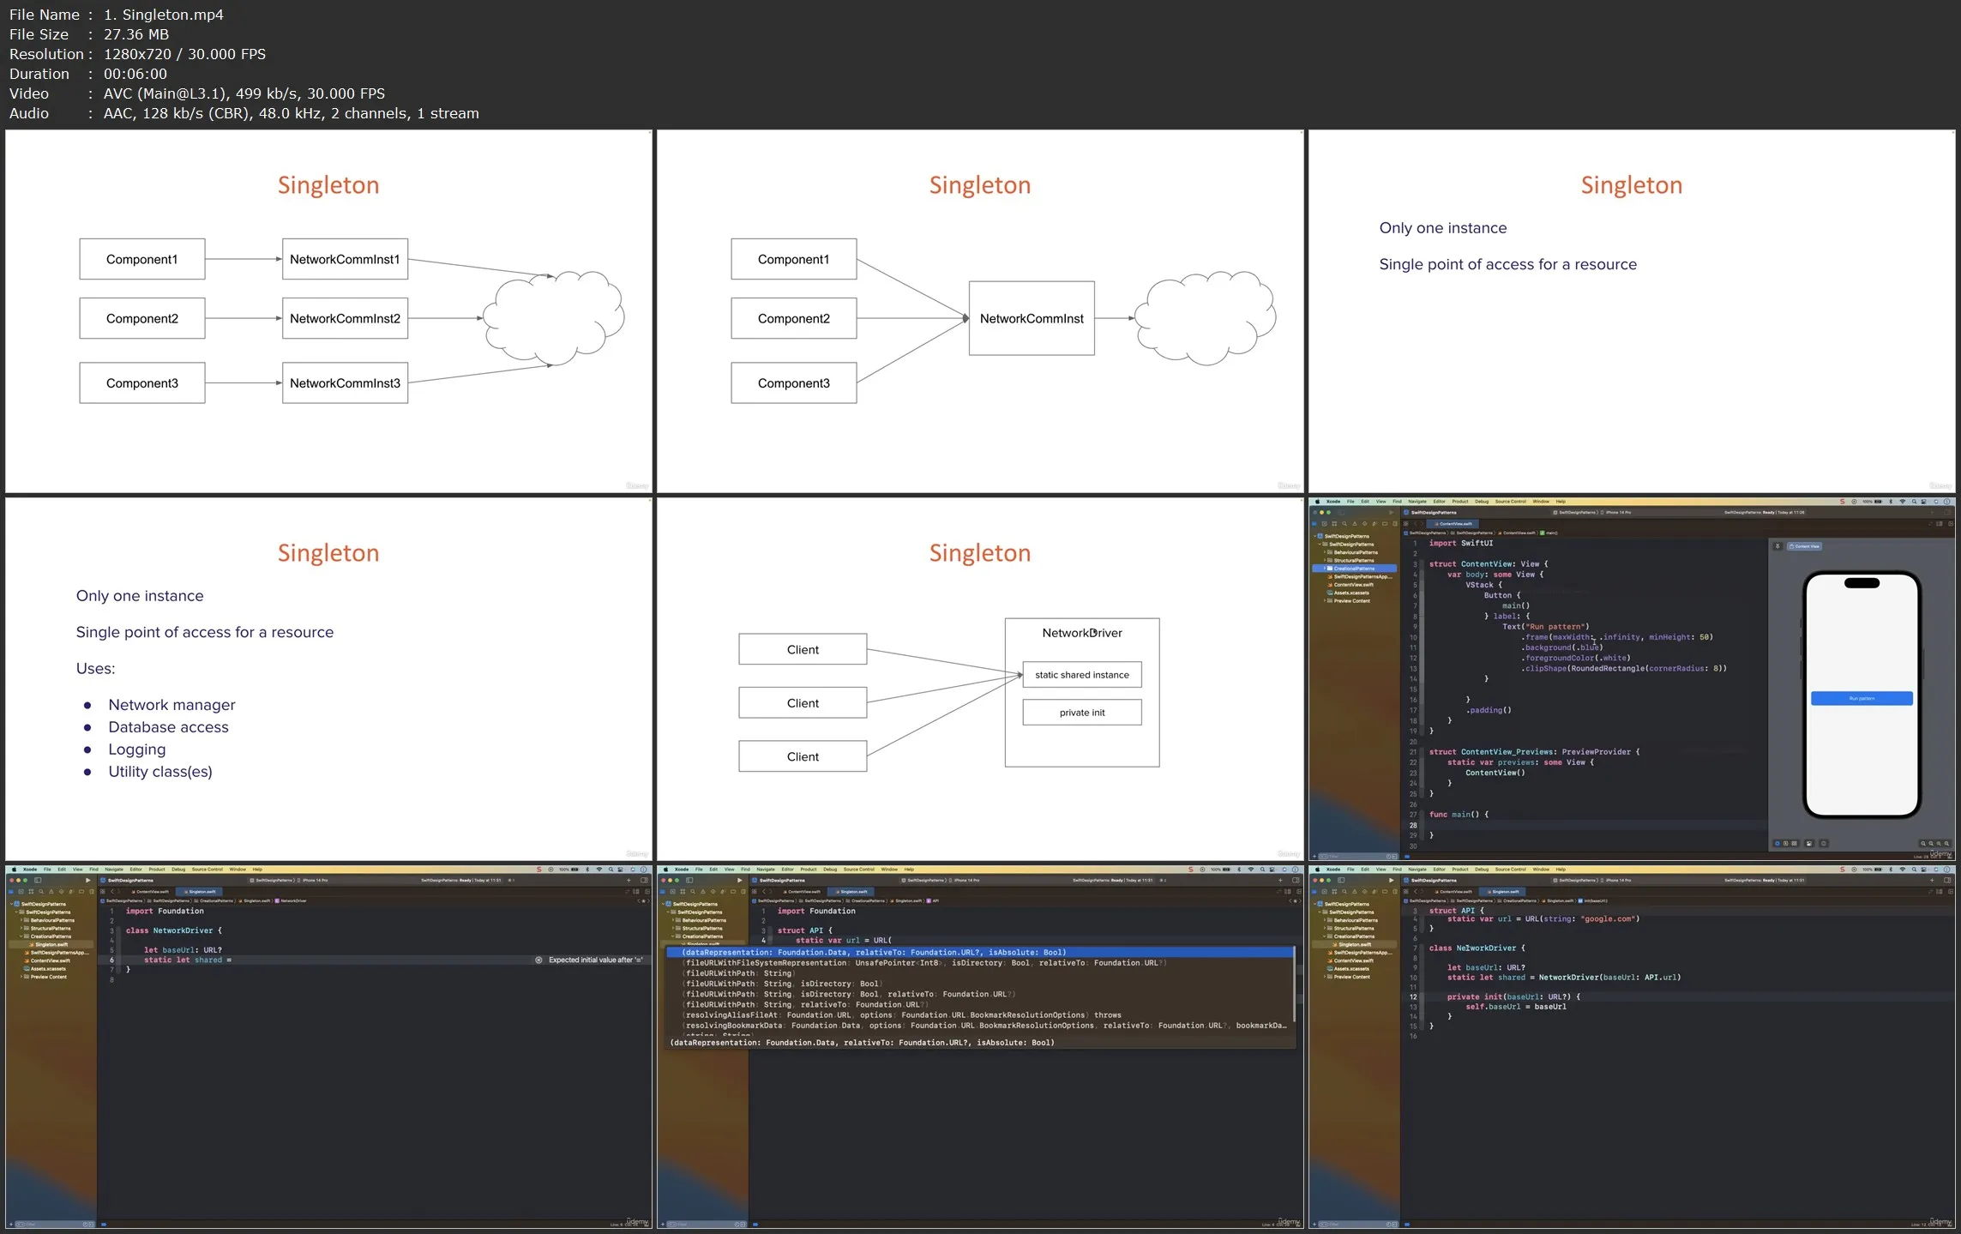Click zoom controls below iPhone preview canvas

pyautogui.click(x=1934, y=844)
